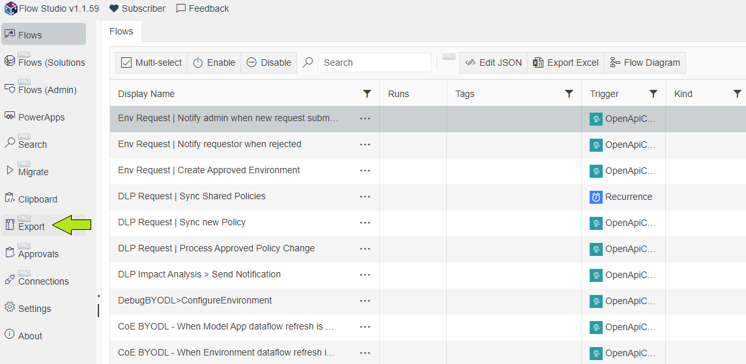Open the Export page in sidebar
The width and height of the screenshot is (746, 364).
pyautogui.click(x=31, y=227)
